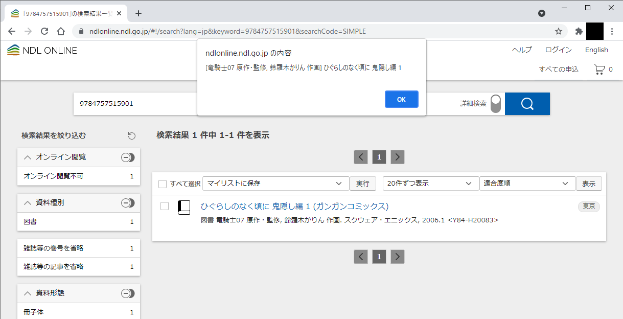Open the 20件ずつ表示 dropdown
623x319 pixels.
click(430, 184)
